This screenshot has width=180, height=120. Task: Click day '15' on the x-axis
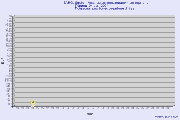pos(87,108)
